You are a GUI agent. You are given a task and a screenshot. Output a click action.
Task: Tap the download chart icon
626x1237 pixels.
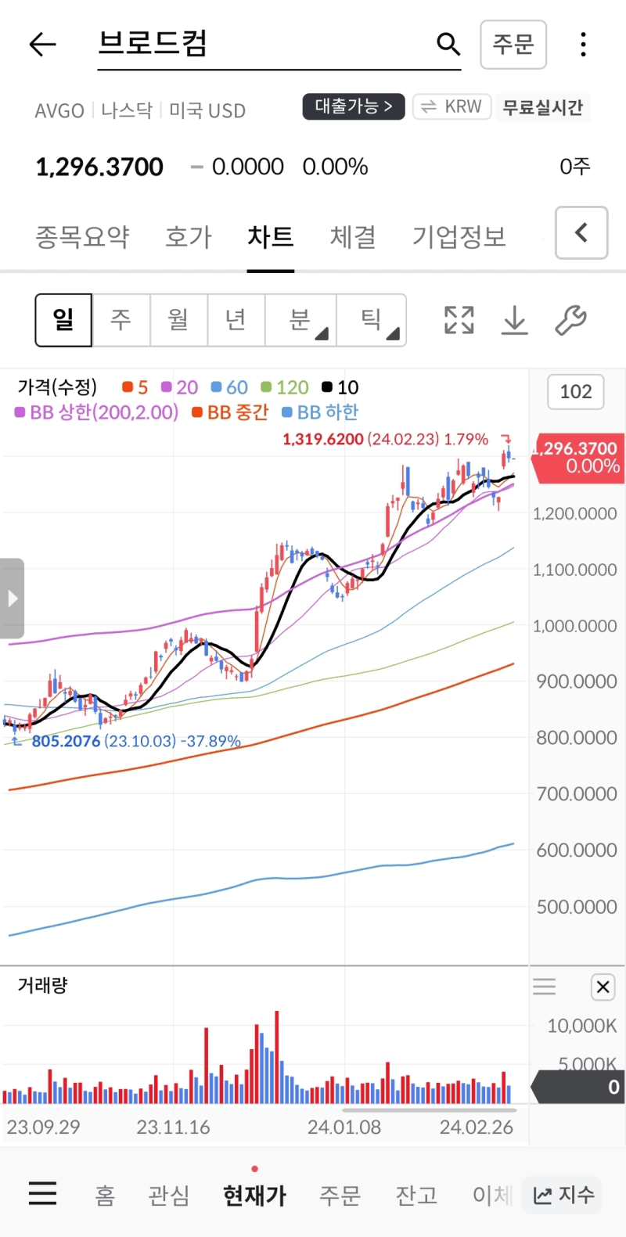click(x=515, y=320)
